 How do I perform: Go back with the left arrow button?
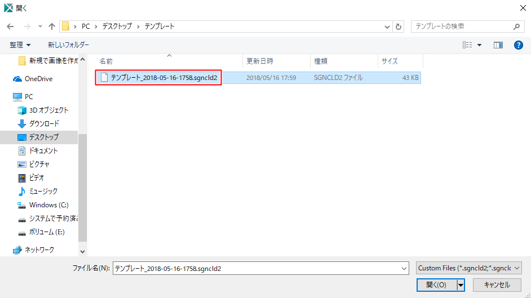(10, 26)
